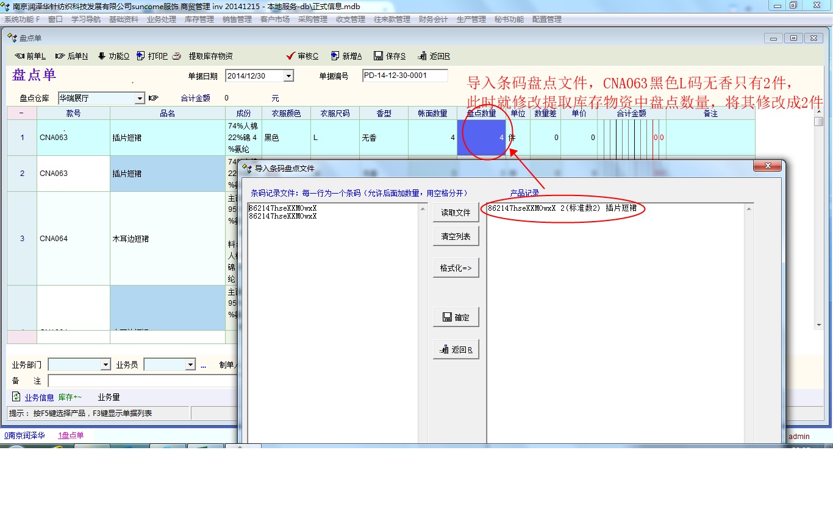Expand the 业务部门 department dropdown
The width and height of the screenshot is (833, 531).
pos(105,365)
